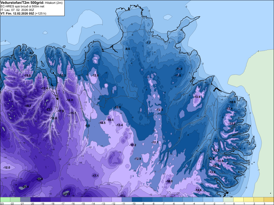Click the 'Hitakort (2m)' label in the header
274x205 pixels.
click(54, 3)
